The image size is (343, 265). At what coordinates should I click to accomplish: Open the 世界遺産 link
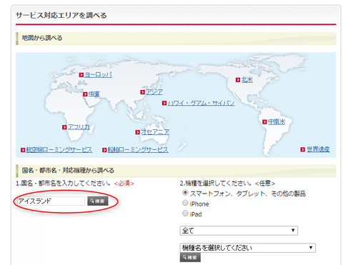point(318,149)
